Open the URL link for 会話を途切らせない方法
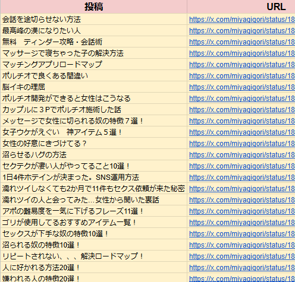Viewport: 295px width, 282px height. pyautogui.click(x=242, y=20)
